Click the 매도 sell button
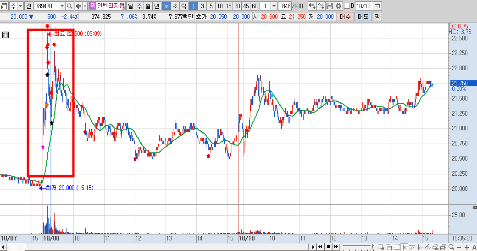The width and height of the screenshot is (477, 251). (x=363, y=17)
